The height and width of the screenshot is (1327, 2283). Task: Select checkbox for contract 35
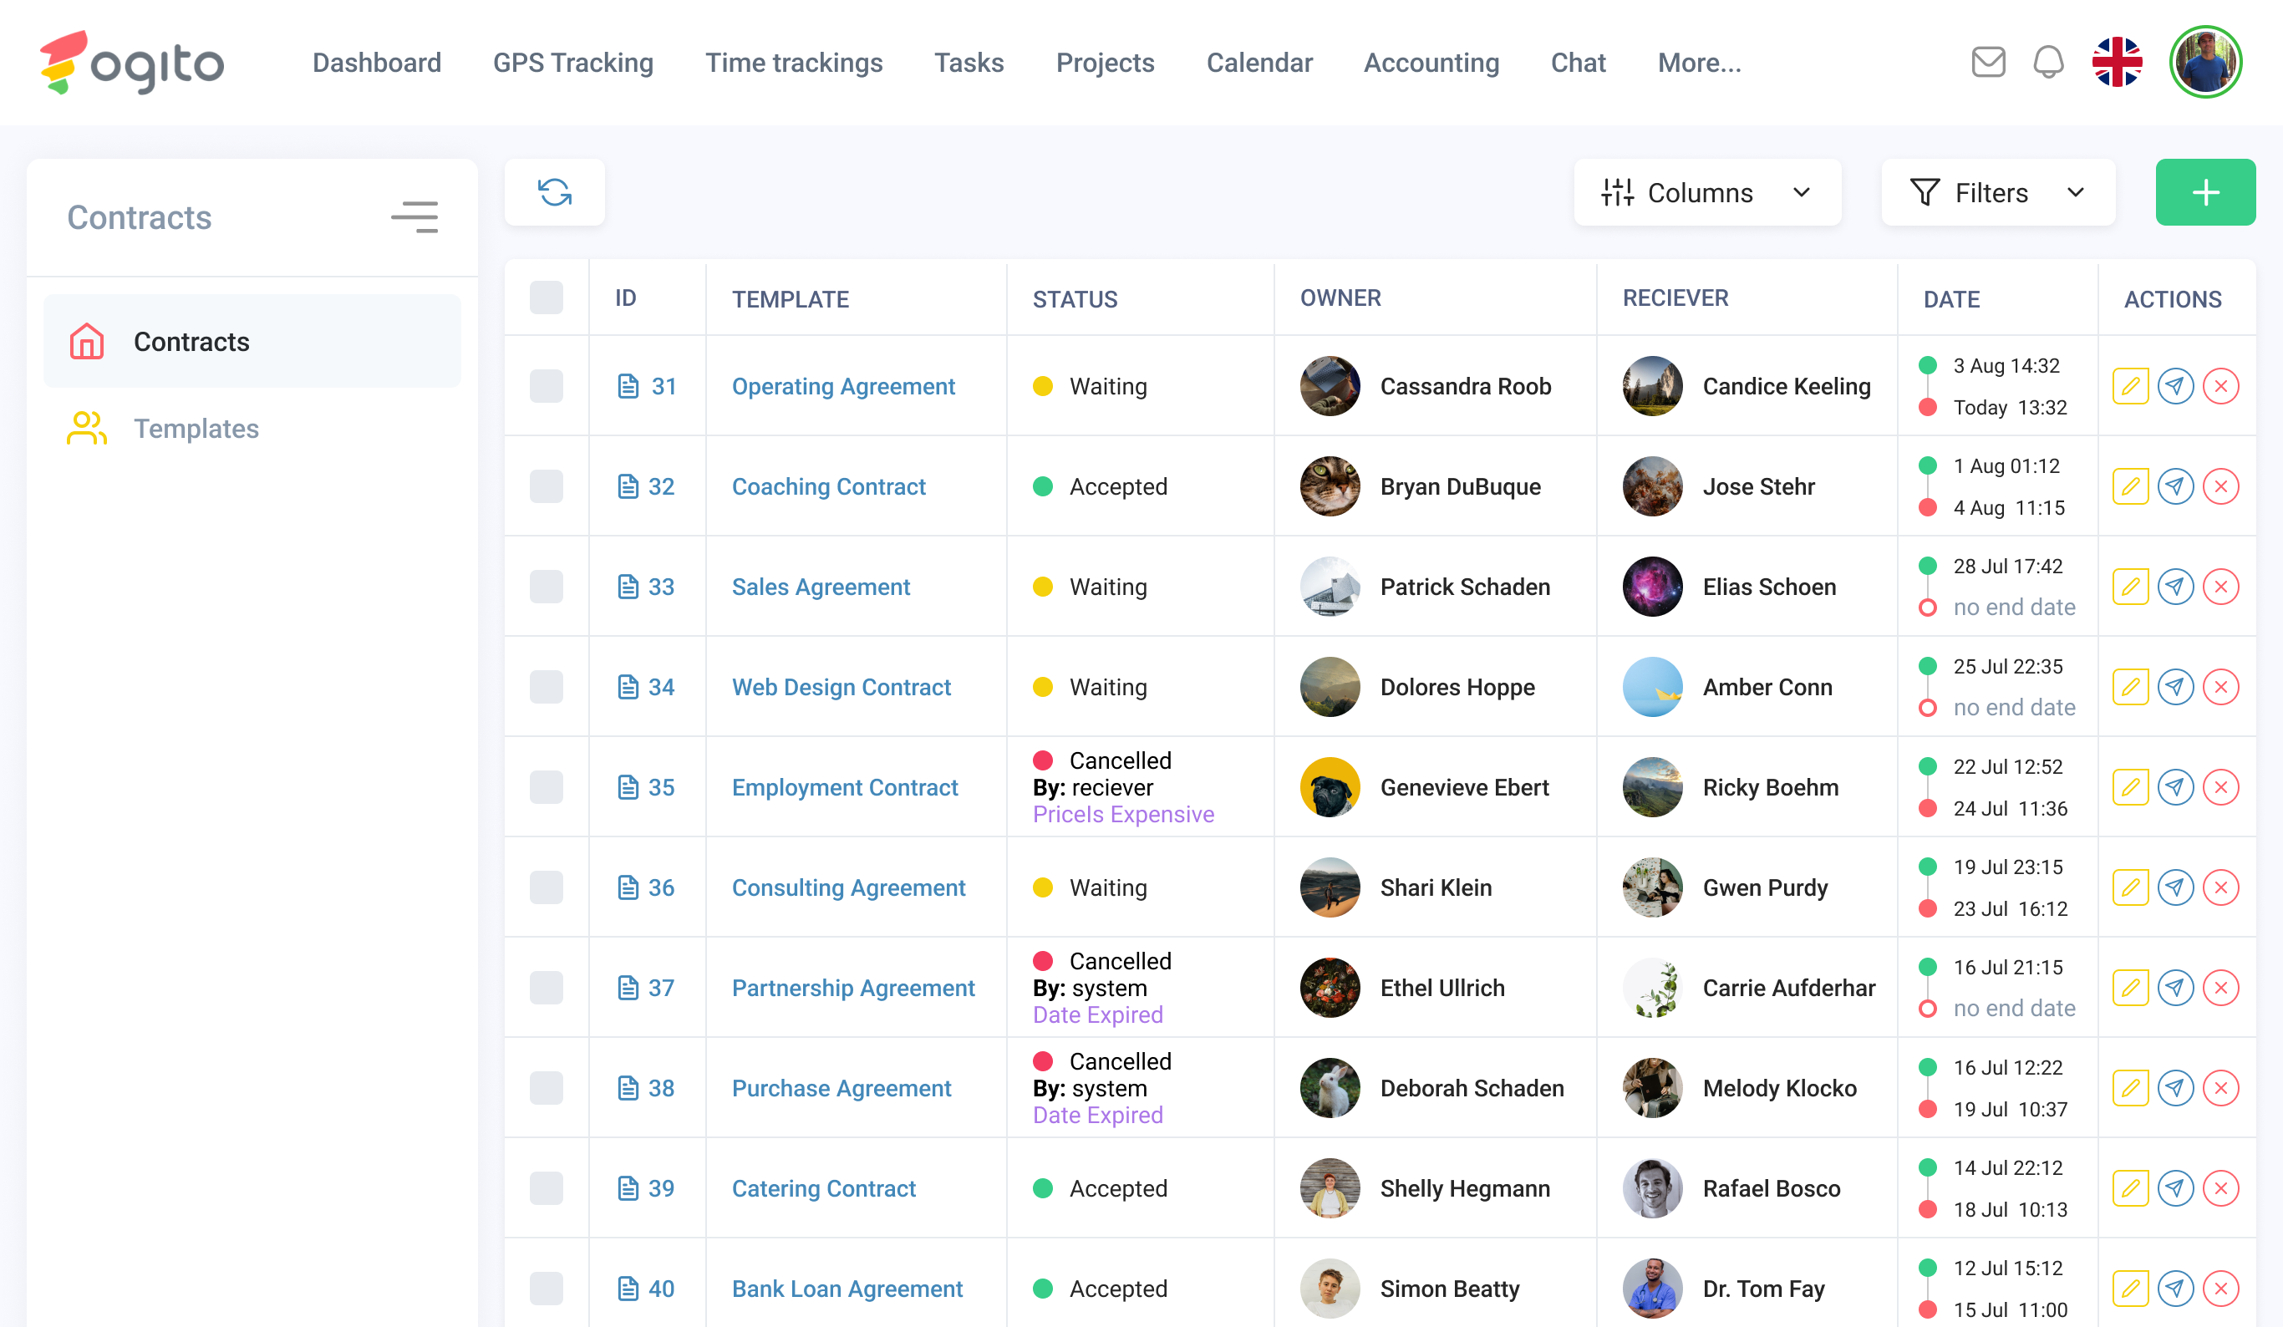(547, 787)
